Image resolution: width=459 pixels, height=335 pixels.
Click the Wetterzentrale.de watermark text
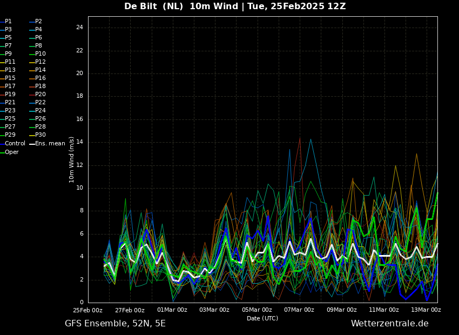390,324
